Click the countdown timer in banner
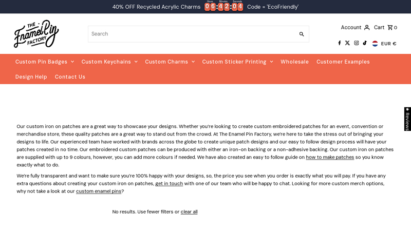This screenshot has width=411, height=231. pos(223,6)
